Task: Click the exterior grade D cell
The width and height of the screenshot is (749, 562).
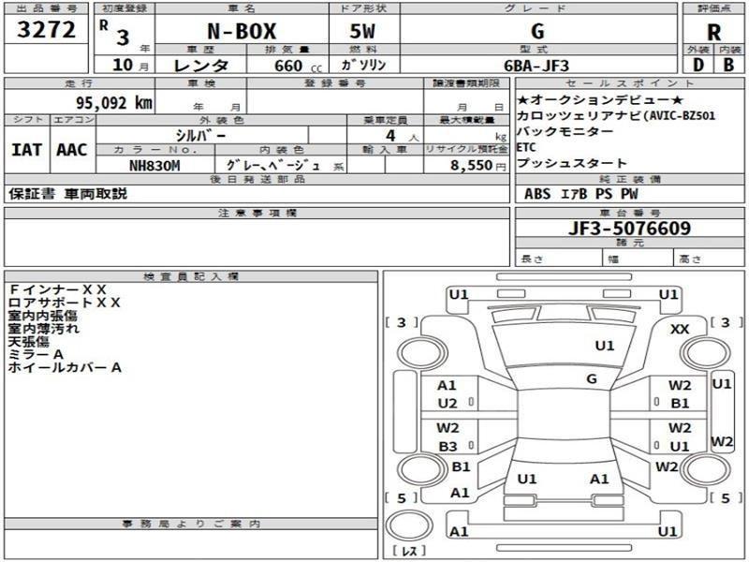Action: coord(698,66)
